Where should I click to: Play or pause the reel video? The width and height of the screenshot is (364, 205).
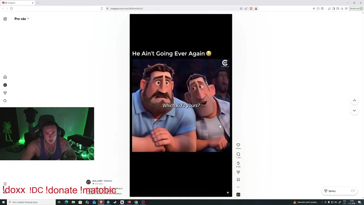tap(181, 105)
